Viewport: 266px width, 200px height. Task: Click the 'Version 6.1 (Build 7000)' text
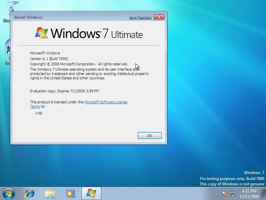[49, 59]
